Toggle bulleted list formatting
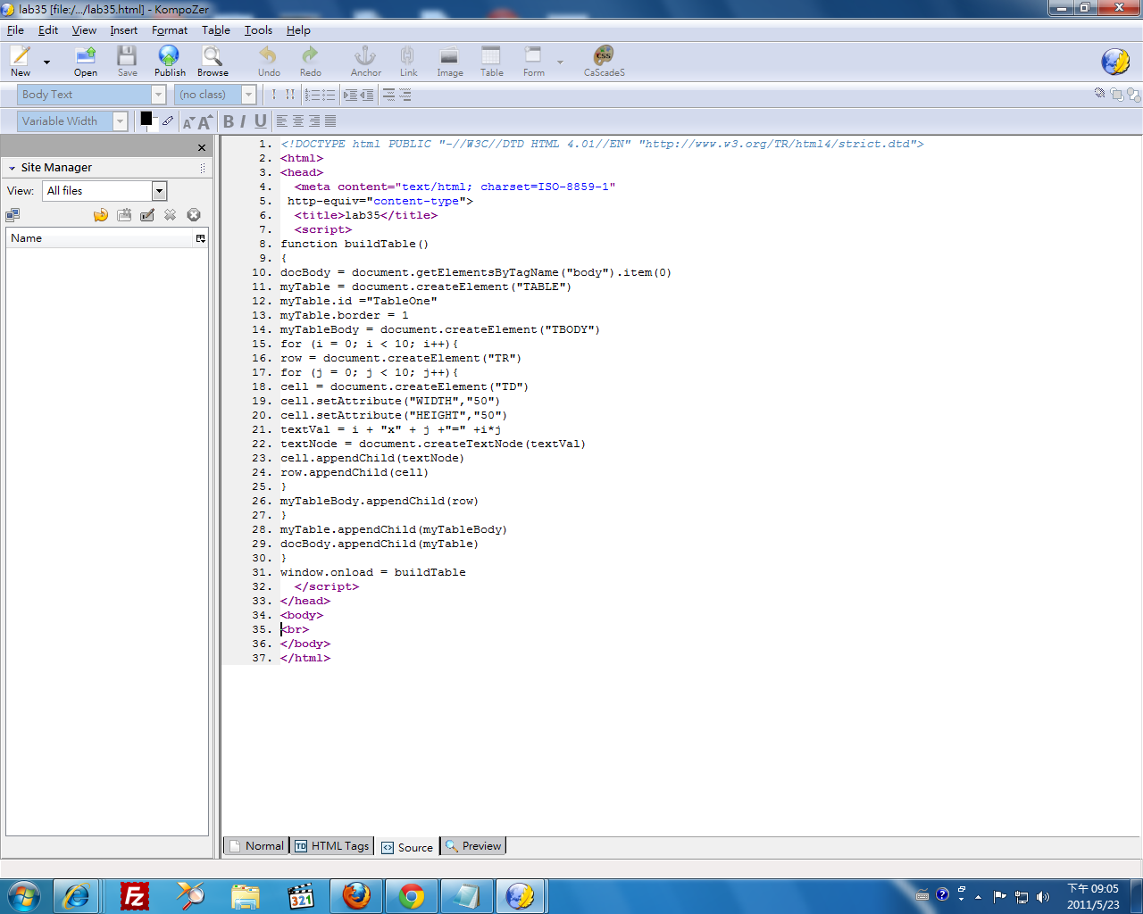This screenshot has height=914, width=1143. 328,95
